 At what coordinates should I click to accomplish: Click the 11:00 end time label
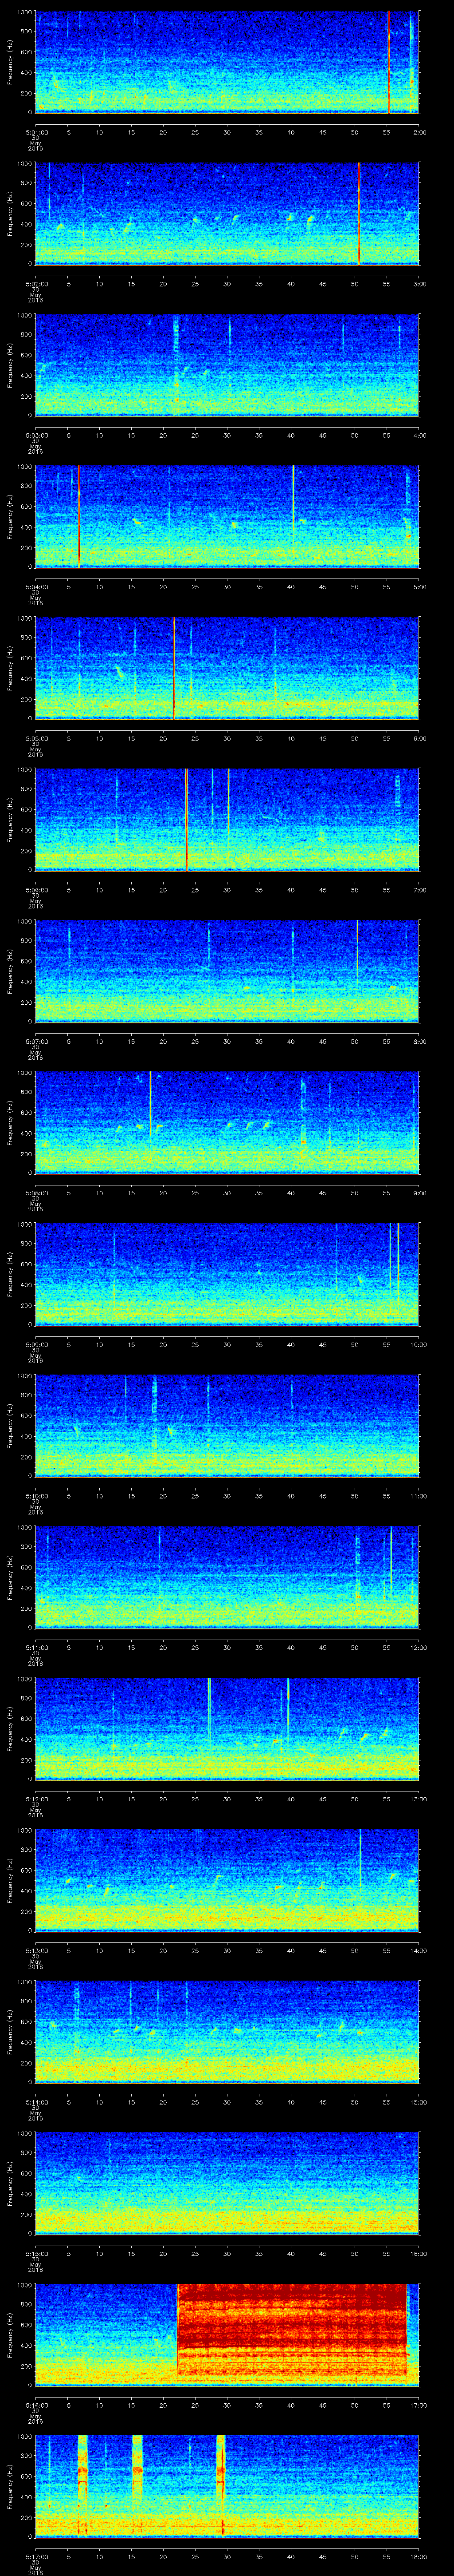click(x=419, y=1496)
